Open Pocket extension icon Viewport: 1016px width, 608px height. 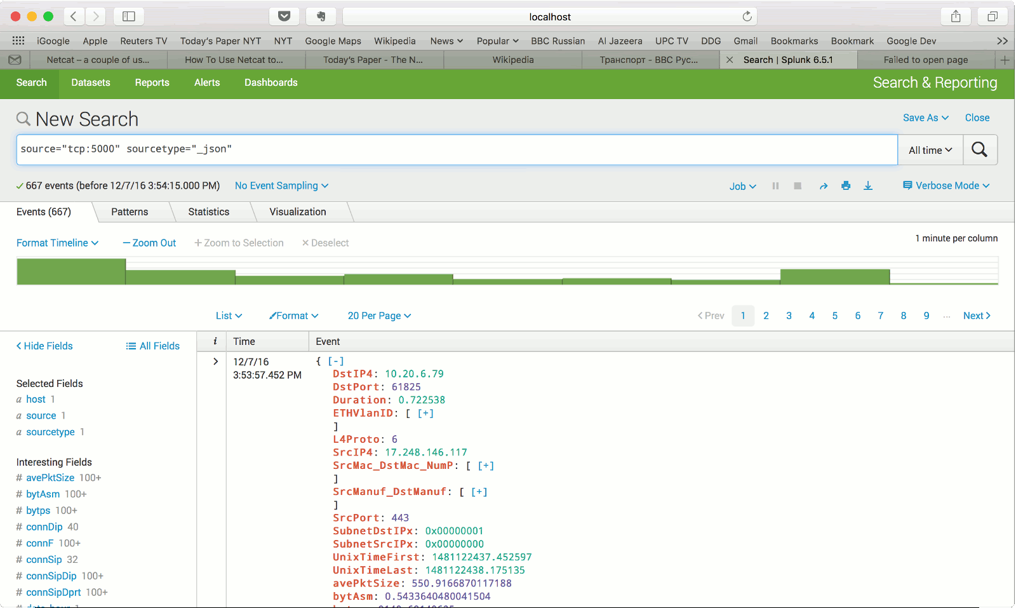click(x=284, y=17)
